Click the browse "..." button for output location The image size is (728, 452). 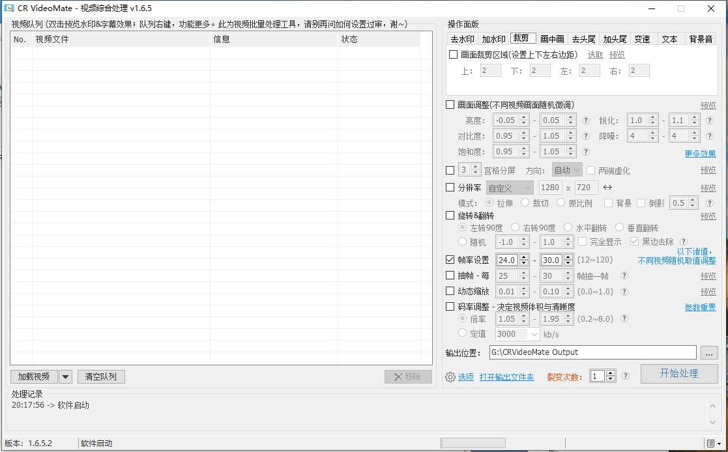click(708, 352)
